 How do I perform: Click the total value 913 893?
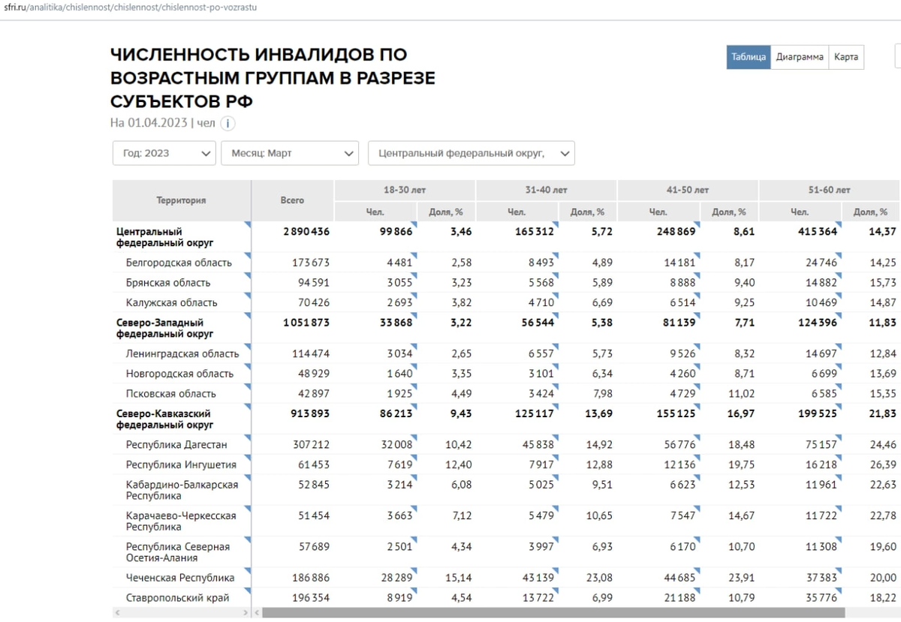309,413
